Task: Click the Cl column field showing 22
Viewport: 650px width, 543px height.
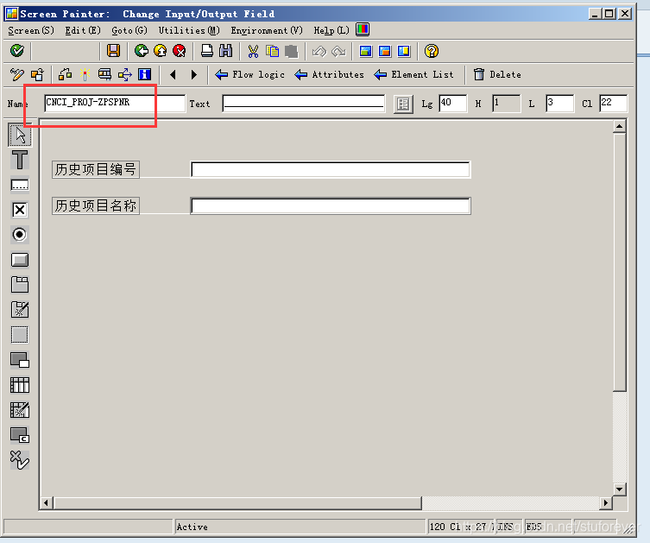Action: 613,104
